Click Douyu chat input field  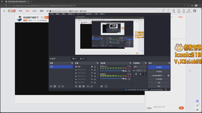[x=165, y=107]
